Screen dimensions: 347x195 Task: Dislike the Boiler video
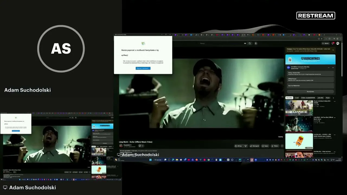point(246,146)
